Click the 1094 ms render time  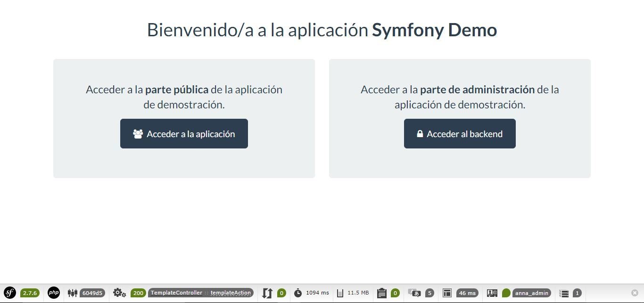click(x=317, y=293)
